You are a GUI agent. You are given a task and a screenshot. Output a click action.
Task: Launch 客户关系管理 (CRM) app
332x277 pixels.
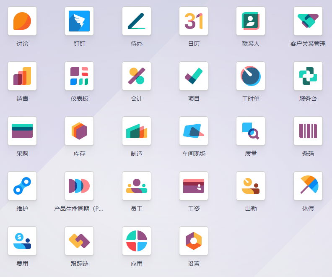308,21
